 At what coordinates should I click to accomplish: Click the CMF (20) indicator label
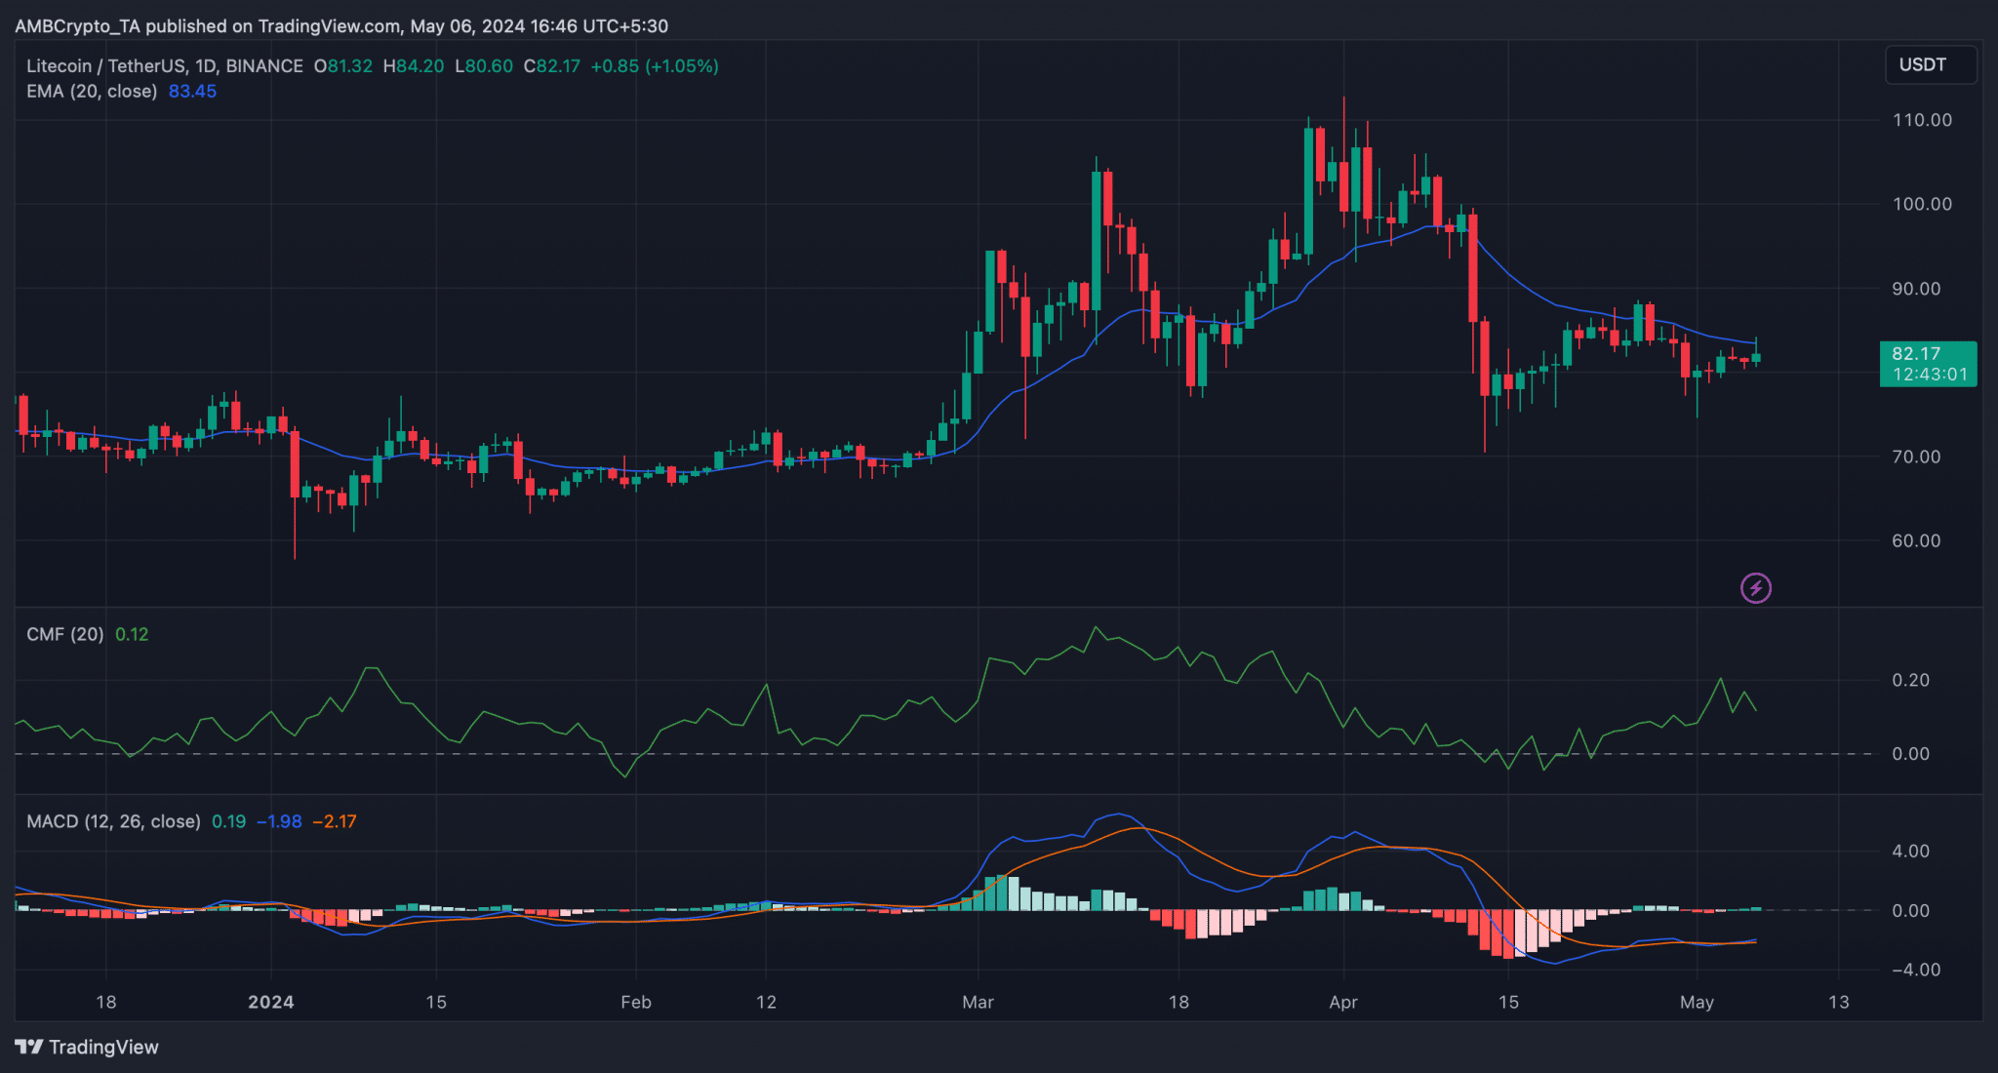pos(64,634)
